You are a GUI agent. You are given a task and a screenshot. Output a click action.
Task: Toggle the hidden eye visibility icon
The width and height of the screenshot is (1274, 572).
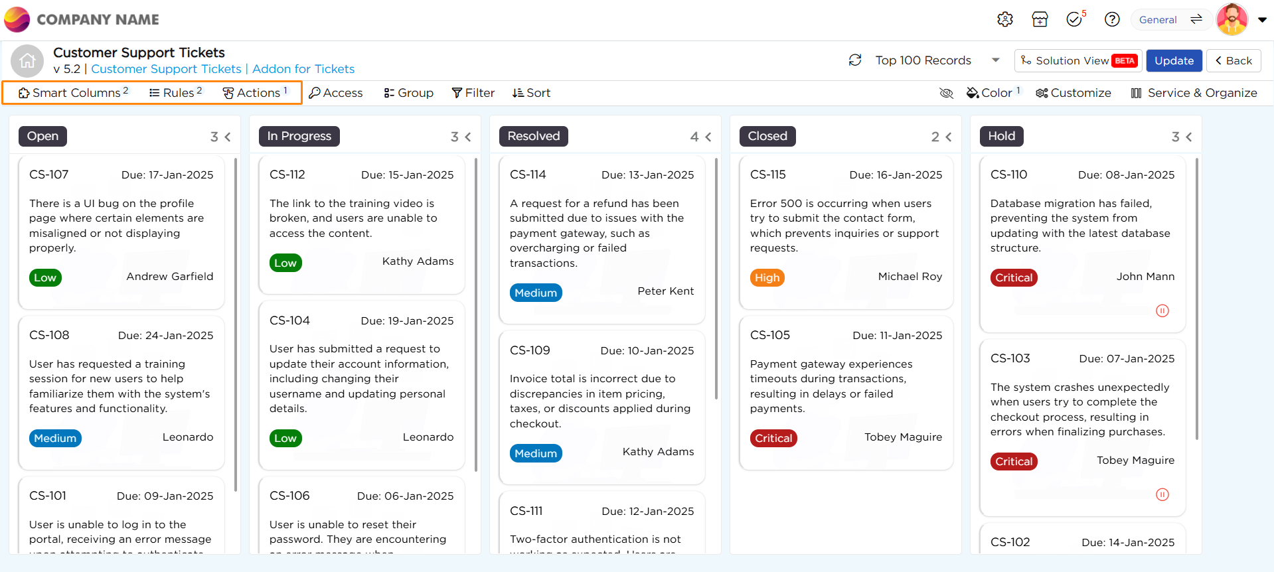pyautogui.click(x=946, y=93)
